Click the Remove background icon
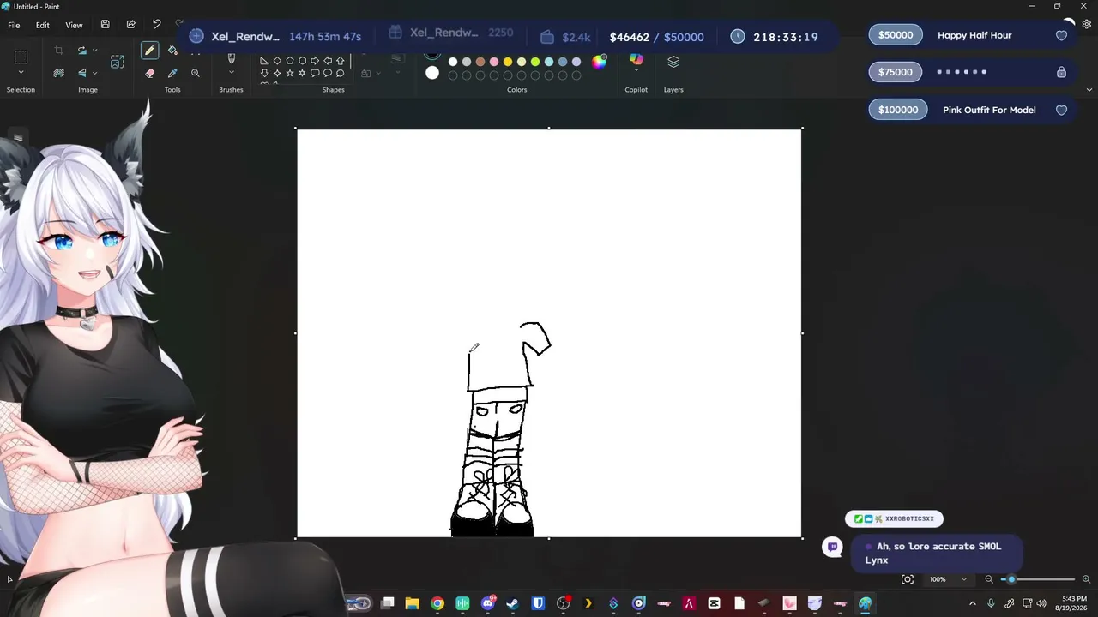 [x=59, y=74]
